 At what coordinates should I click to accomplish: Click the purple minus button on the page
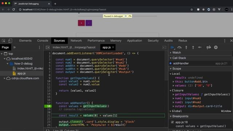[89, 23]
